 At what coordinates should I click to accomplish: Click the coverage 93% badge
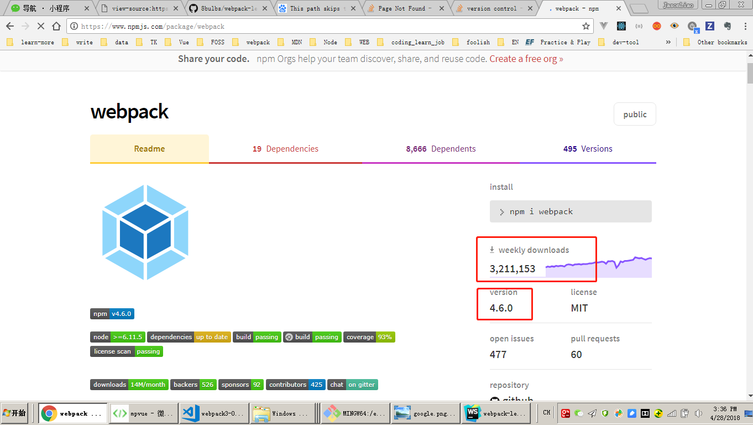[x=369, y=337]
